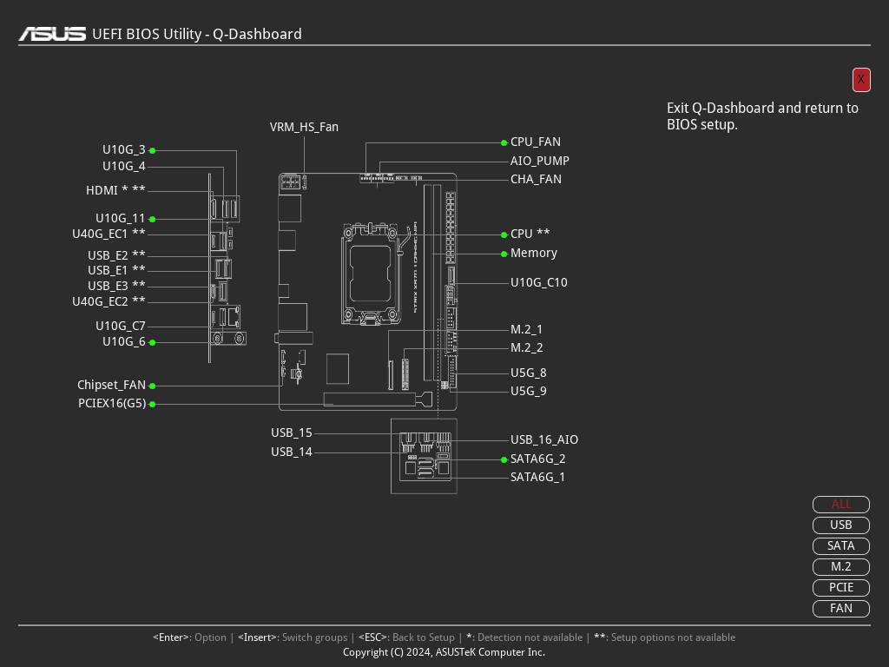
Task: Click the green dot beside SATA6G_2
Action: [x=504, y=460]
